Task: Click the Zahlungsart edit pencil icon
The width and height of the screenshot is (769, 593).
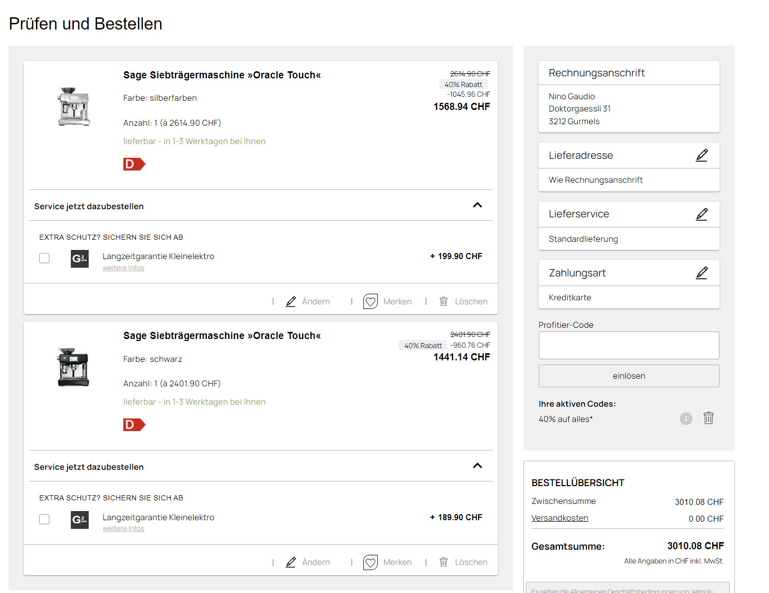Action: (x=701, y=273)
